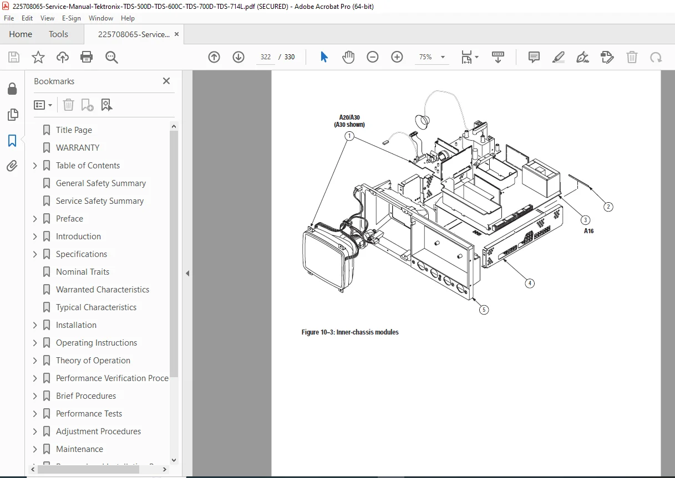Add the document to starred files
Viewport: 675px width, 478px height.
(38, 57)
